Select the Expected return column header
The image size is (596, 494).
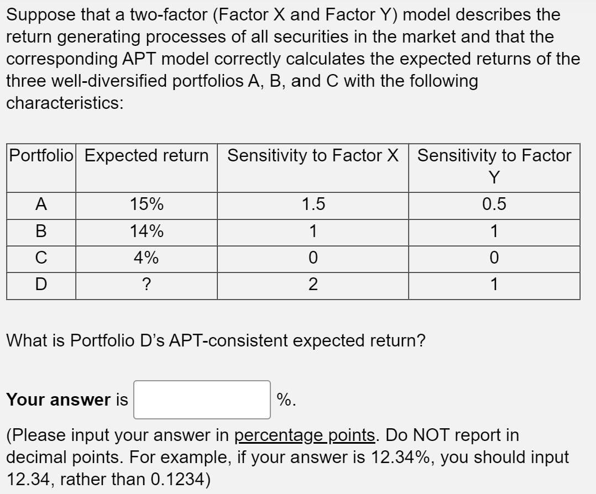[147, 156]
